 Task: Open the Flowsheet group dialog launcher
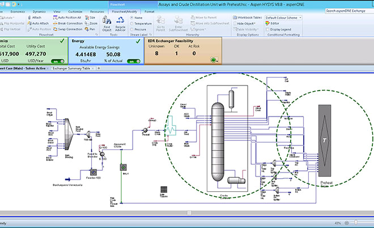(x=96, y=35)
